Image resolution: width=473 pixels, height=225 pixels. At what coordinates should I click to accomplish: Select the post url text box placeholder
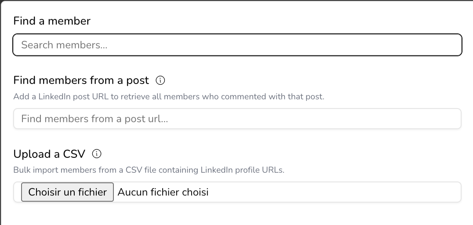95,119
